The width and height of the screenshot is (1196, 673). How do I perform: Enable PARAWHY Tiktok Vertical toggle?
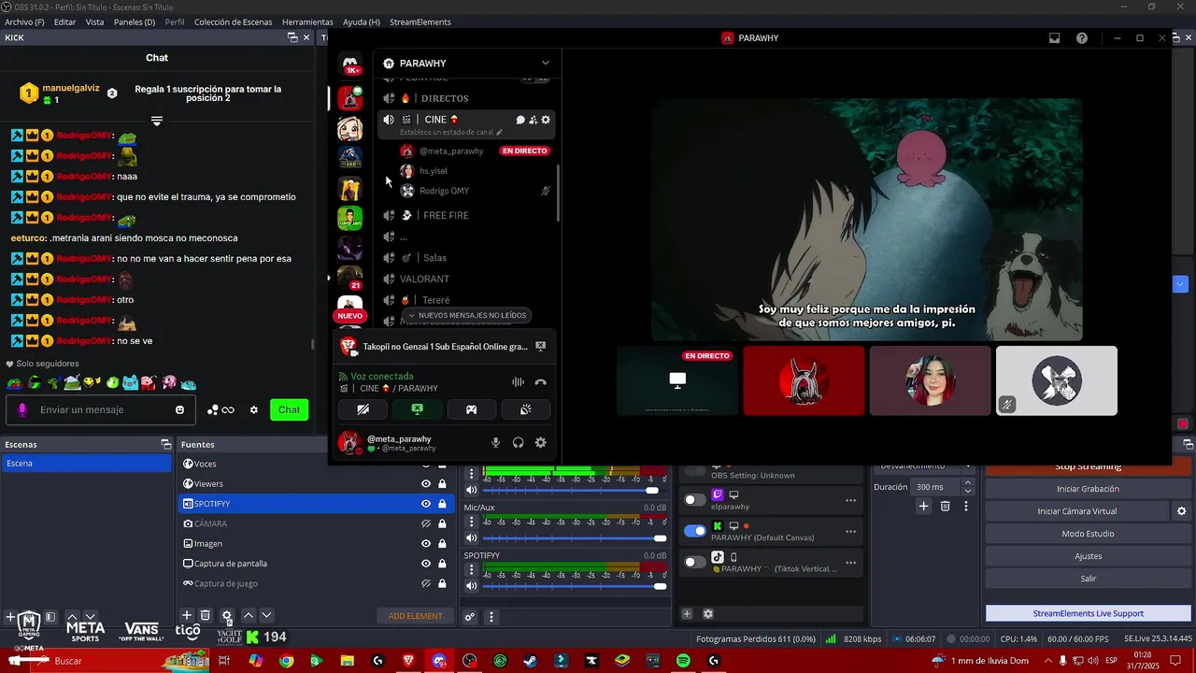coord(695,562)
